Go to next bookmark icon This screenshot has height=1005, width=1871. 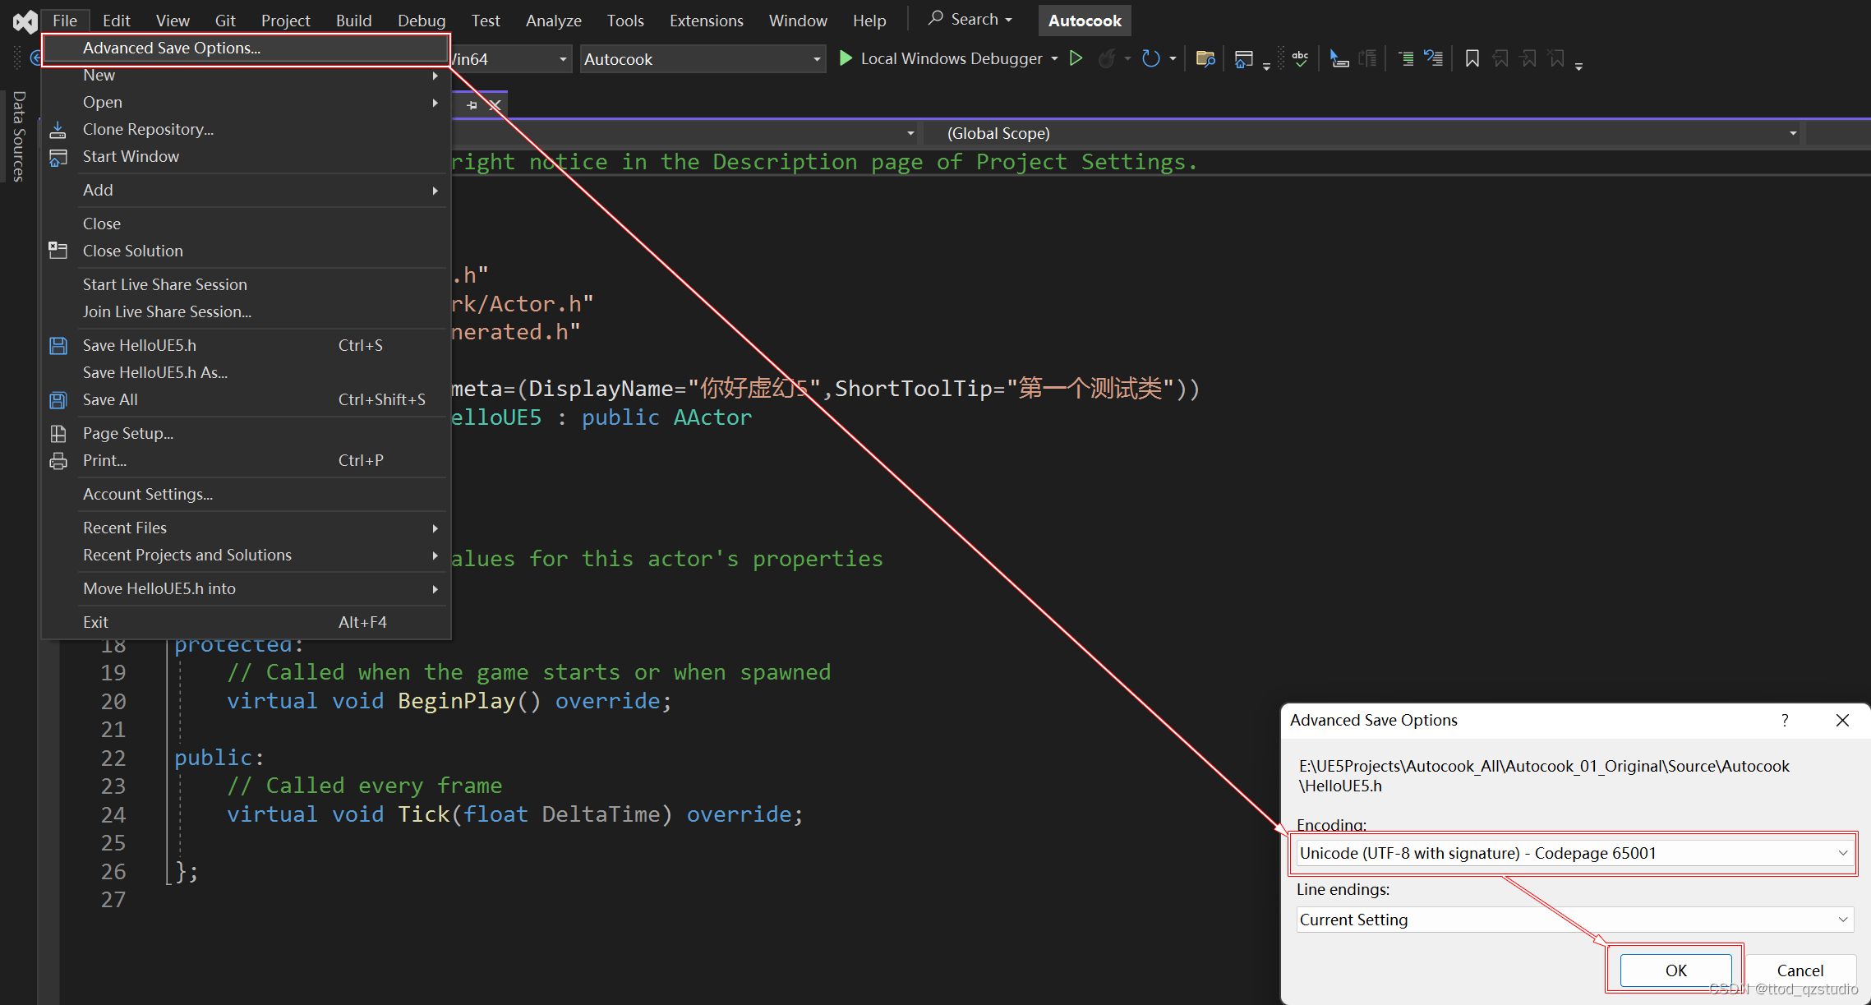pyautogui.click(x=1528, y=58)
